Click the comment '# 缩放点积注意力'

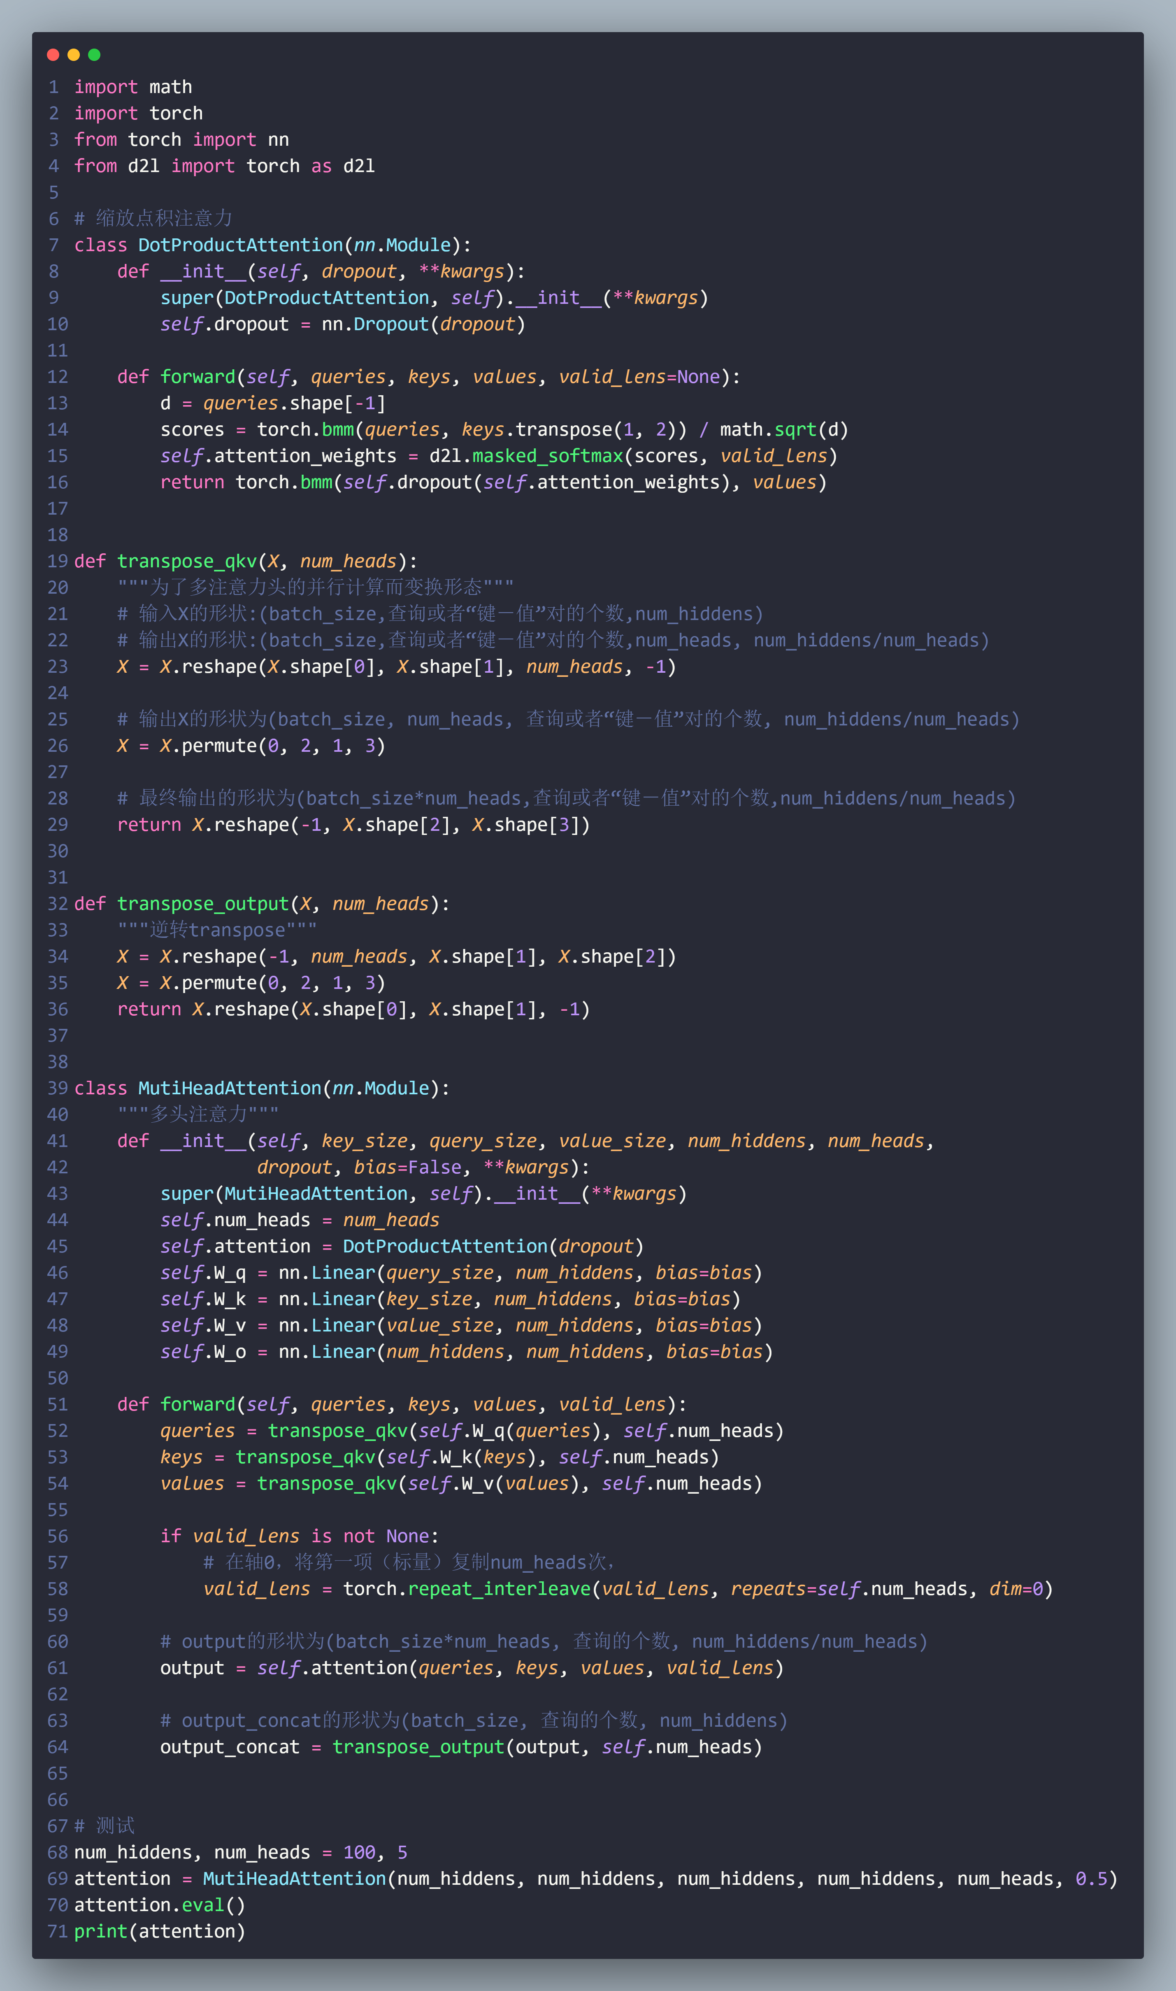[x=153, y=218]
